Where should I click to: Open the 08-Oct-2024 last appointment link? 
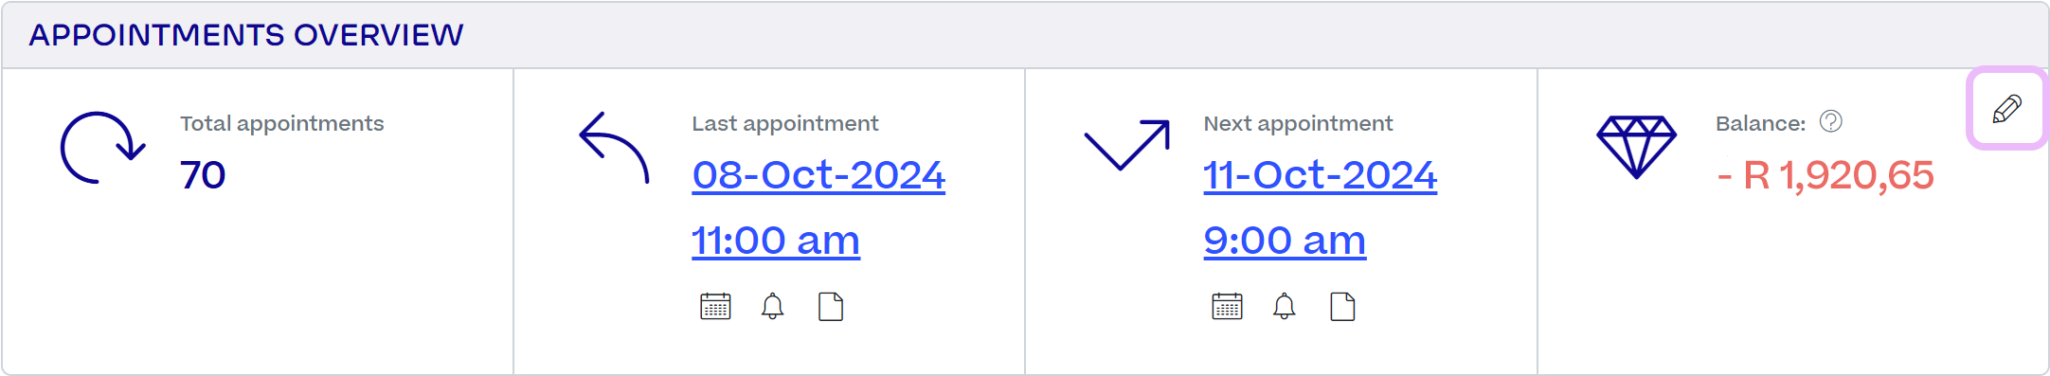[x=818, y=175]
